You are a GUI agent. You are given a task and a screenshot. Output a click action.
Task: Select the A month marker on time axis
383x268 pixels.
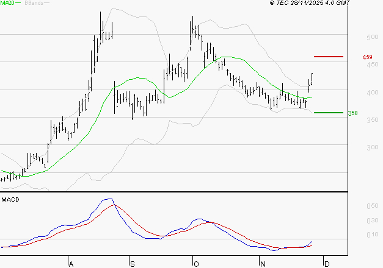pos(71,264)
